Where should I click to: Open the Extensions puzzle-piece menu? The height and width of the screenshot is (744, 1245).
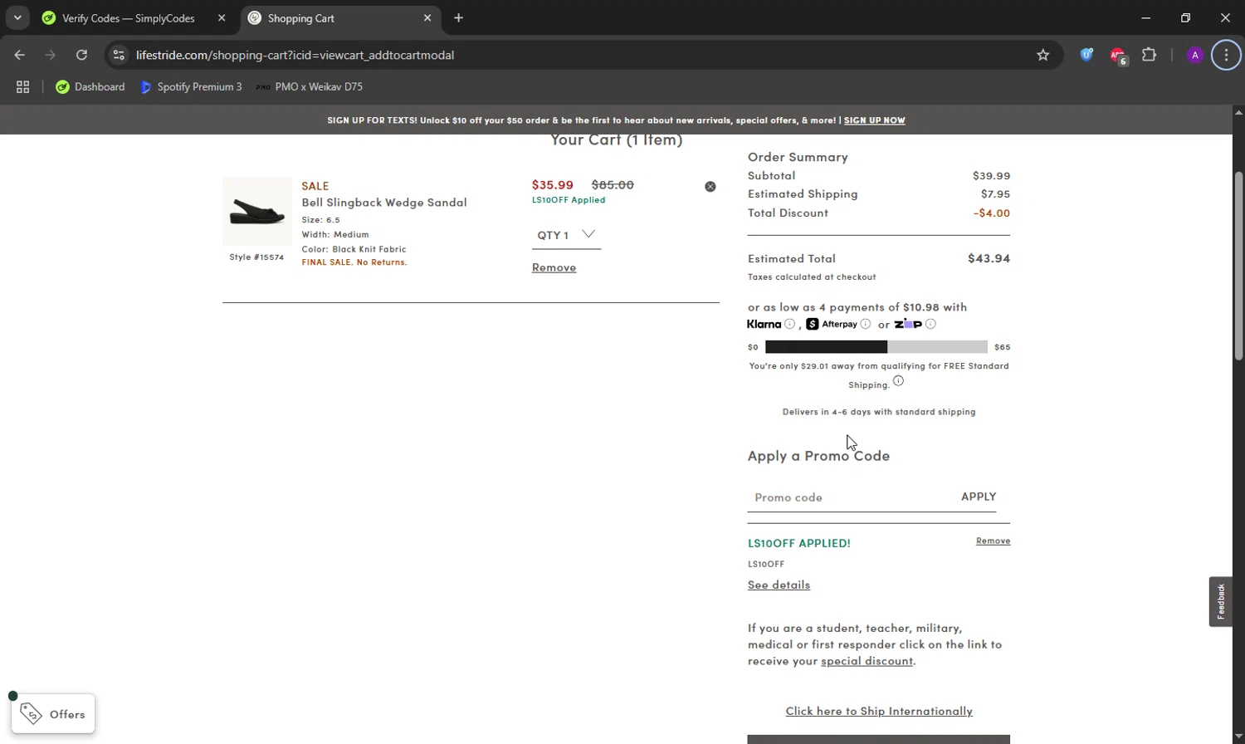(x=1150, y=55)
